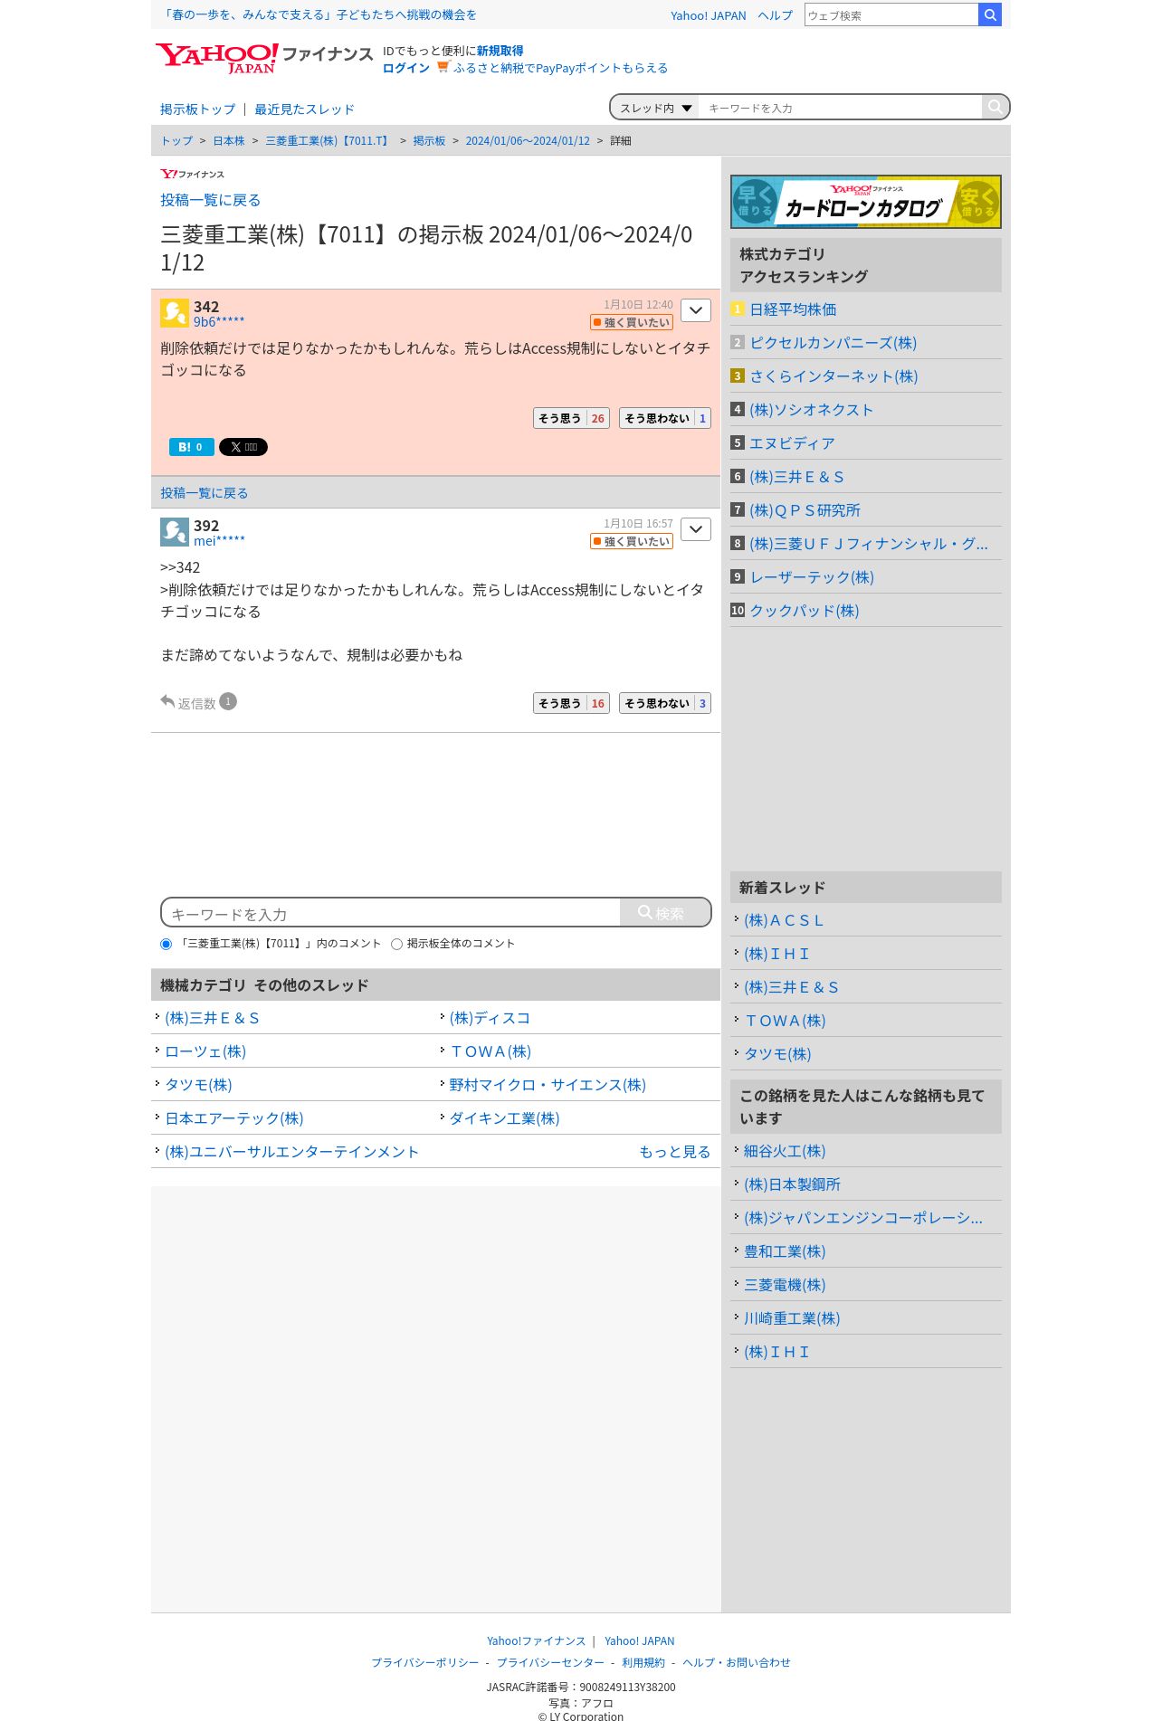The height and width of the screenshot is (1721, 1162).
Task: Expand the menu chevron on post 392
Action: click(695, 529)
